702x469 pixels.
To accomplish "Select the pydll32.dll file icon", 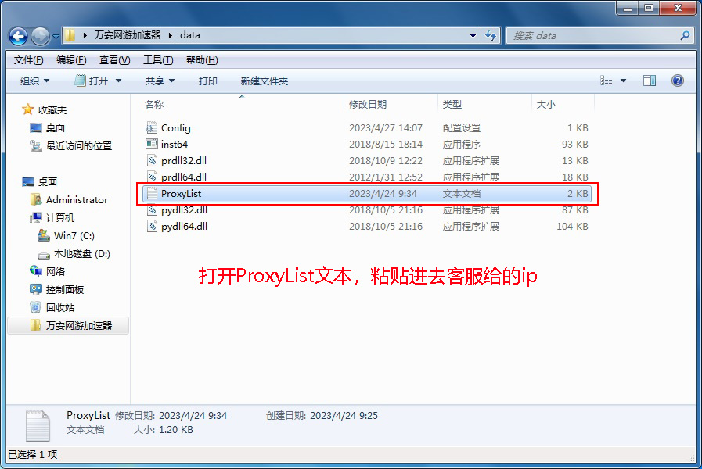I will tap(153, 210).
